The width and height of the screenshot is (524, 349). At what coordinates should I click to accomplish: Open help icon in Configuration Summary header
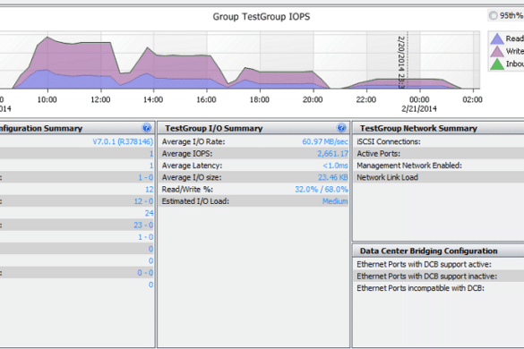(x=146, y=128)
